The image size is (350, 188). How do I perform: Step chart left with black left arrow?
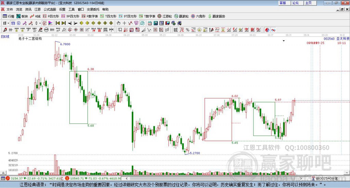70,23
